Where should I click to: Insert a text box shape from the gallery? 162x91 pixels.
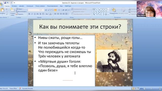tap(94, 9)
